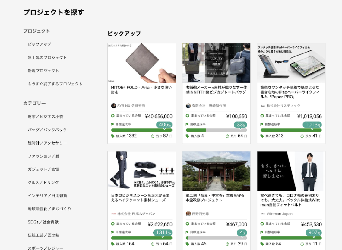Click tag icon beside 購入数 46
Image resolution: width=342 pixels, height=250 pixels.
tap(187, 244)
